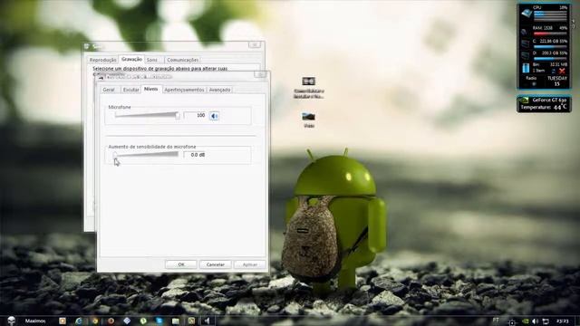Open the Avançado tab
The width and height of the screenshot is (580, 326).
(219, 90)
